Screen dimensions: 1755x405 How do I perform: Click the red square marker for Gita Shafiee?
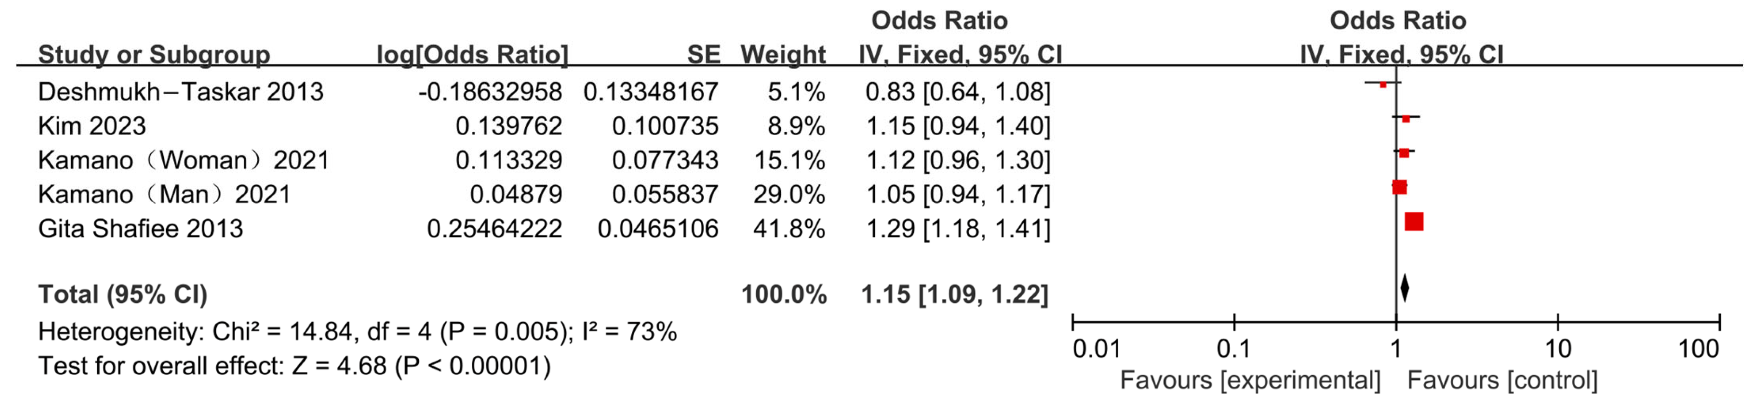1414,221
